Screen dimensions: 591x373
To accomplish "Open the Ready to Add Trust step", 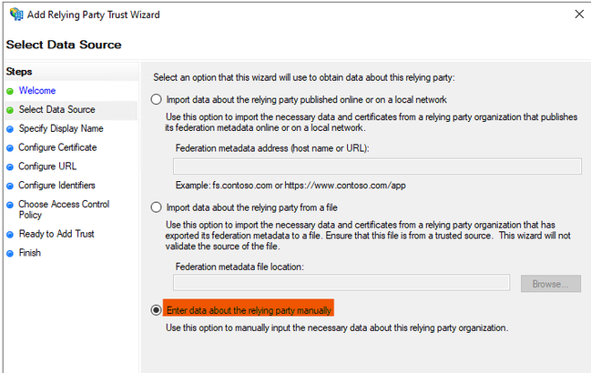I will 56,234.
